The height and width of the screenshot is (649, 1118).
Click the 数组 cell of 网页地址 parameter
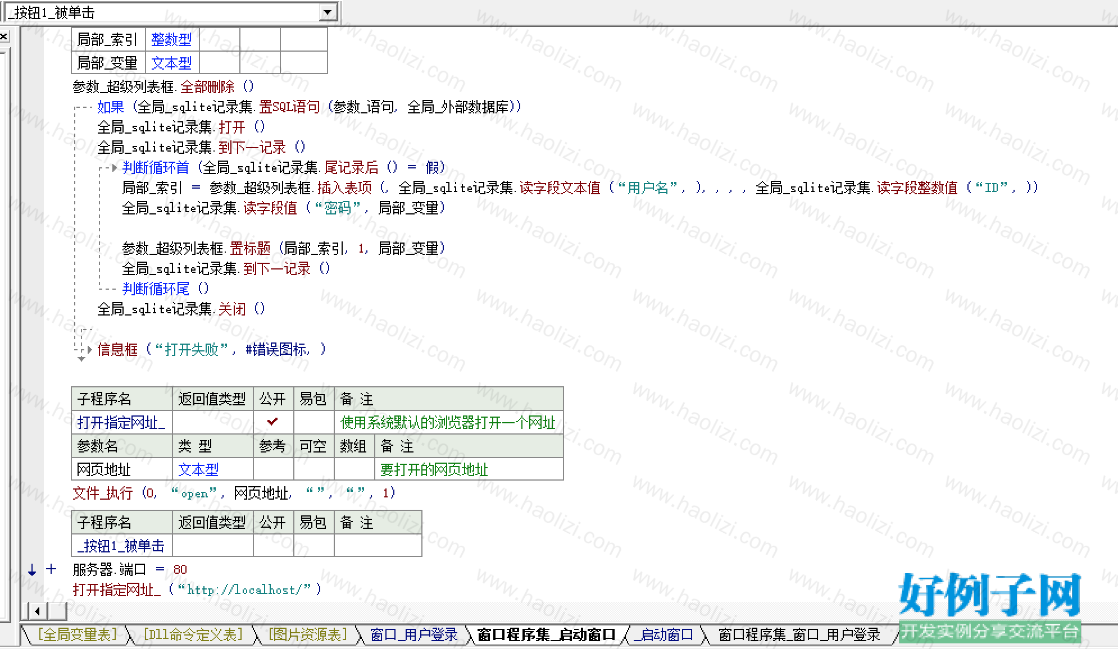point(355,469)
